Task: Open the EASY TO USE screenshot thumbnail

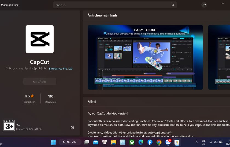Action: (145, 57)
